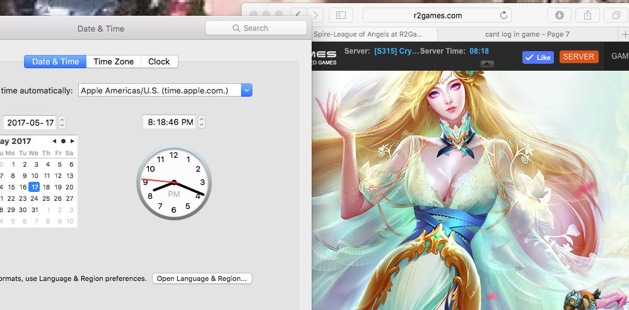Click Open Language & Region button
Viewport: 629px width, 310px height.
[x=202, y=278]
